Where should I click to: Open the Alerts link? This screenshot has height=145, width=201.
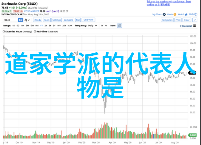(170, 14)
